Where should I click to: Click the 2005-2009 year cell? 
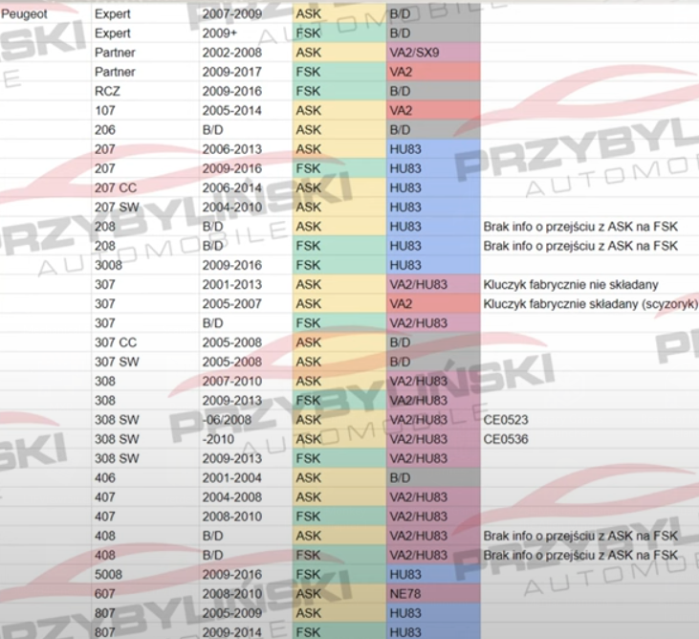tap(246, 613)
